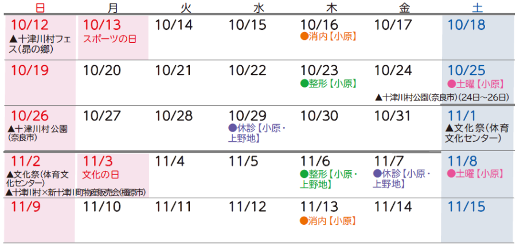Click the pink dot on 10/25
516x247 pixels.
pos(451,83)
